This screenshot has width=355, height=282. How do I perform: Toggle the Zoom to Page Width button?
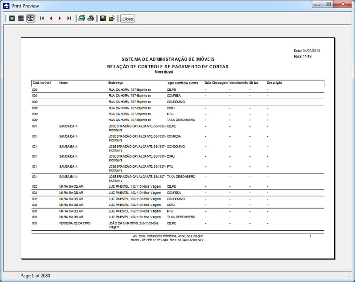click(30, 19)
